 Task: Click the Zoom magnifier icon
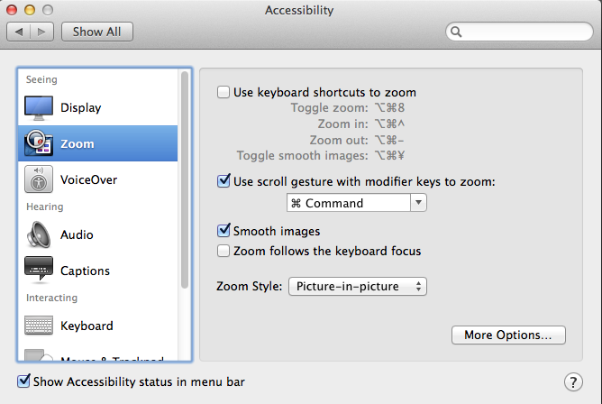click(x=39, y=143)
